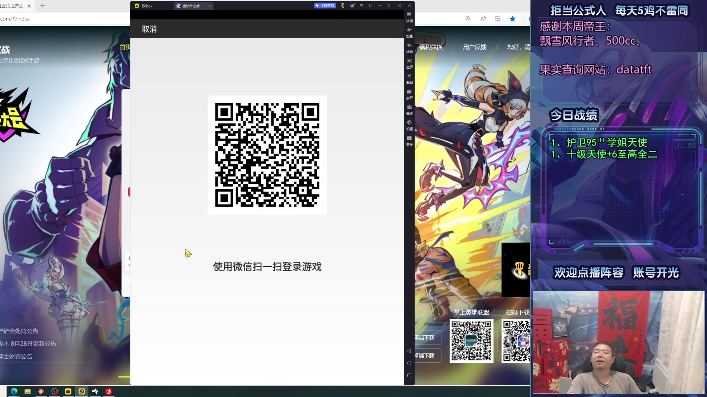The width and height of the screenshot is (707, 397).
Task: Click the yellow emulator multi-instance taskbar icon
Action: pos(68,391)
